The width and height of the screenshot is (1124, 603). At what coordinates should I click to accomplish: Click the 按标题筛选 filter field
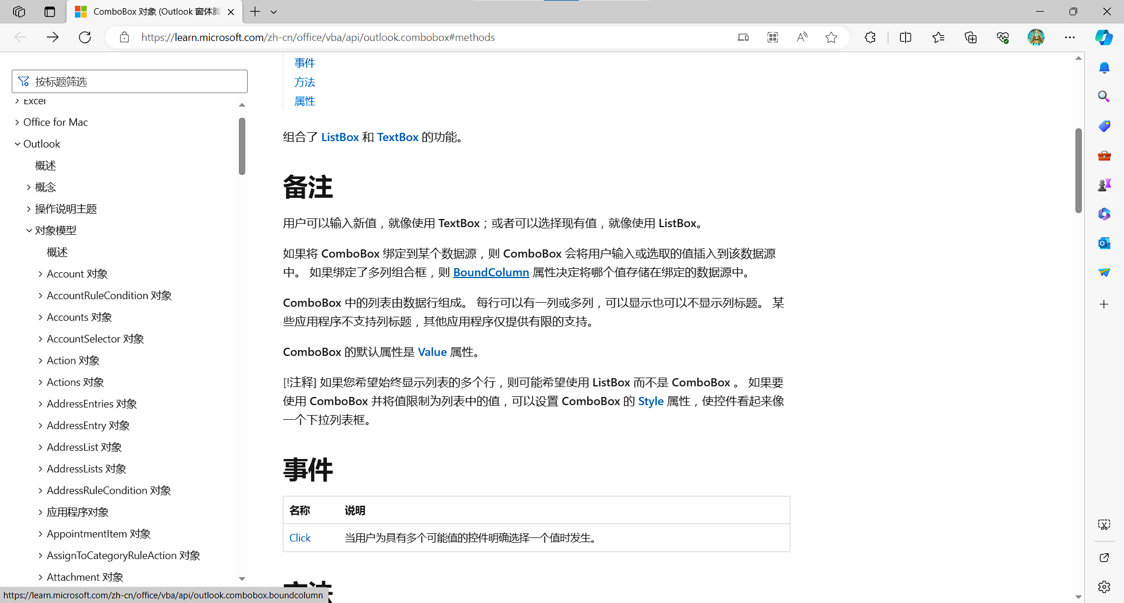tap(129, 81)
